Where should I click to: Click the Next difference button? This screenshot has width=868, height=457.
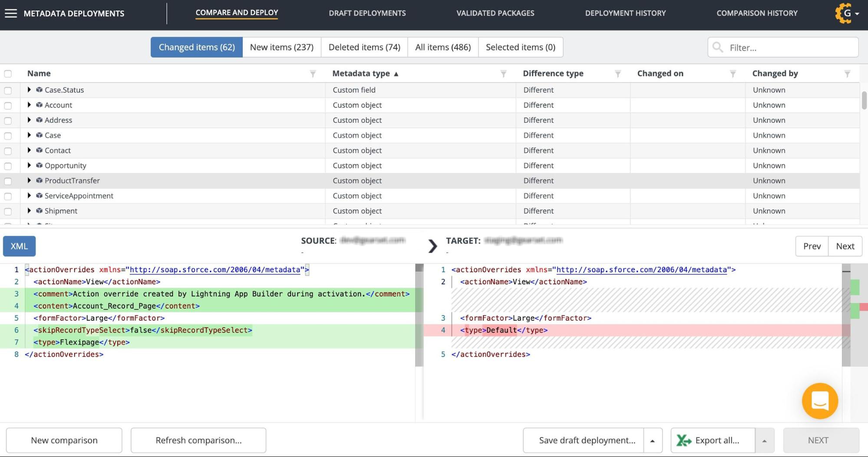point(845,246)
